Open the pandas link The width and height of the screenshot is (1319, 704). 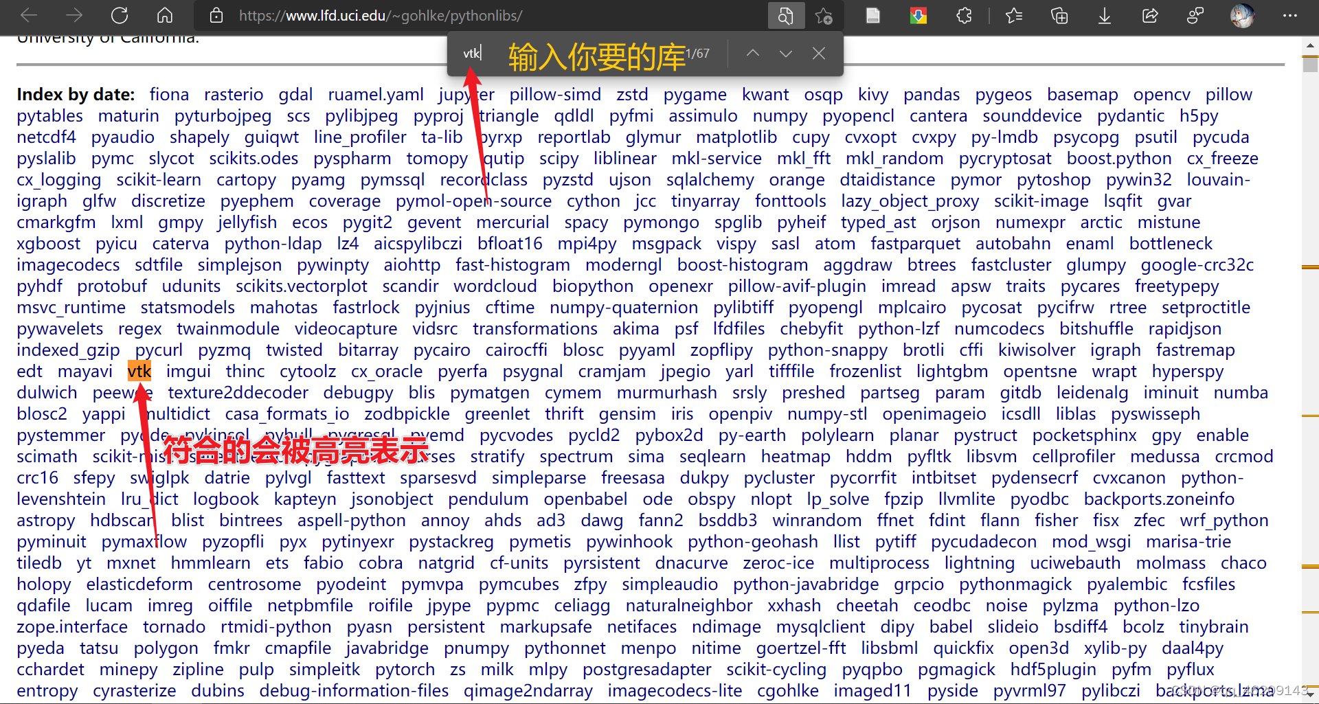click(x=932, y=95)
